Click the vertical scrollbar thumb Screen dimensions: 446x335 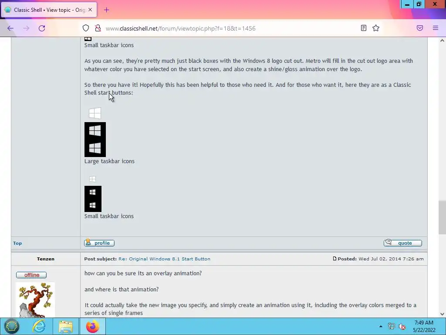[x=442, y=217]
